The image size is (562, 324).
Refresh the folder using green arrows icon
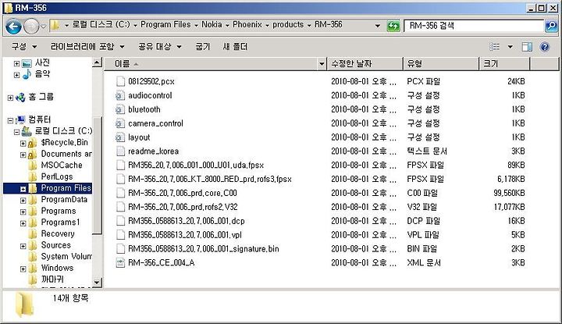(x=393, y=26)
